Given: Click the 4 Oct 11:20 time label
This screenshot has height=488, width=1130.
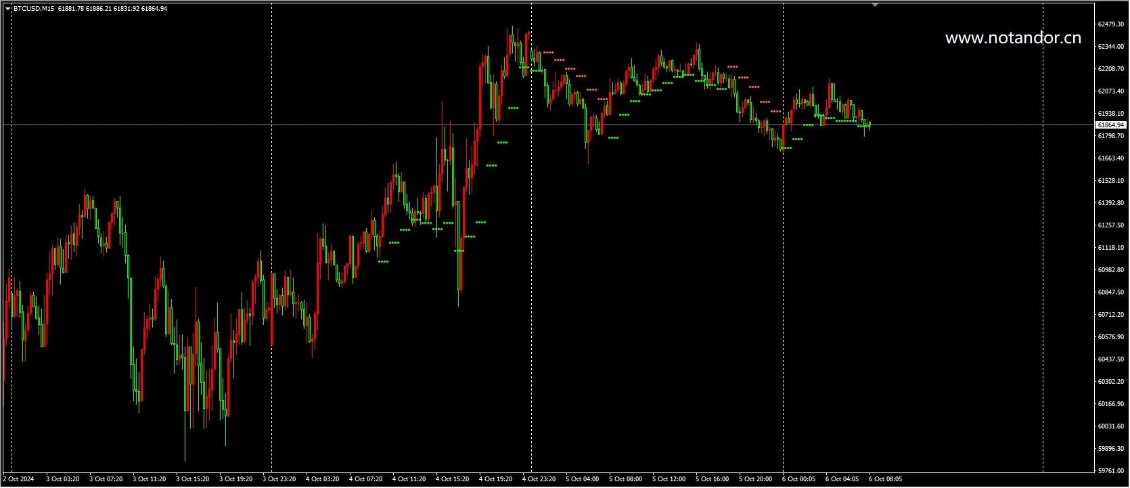Looking at the screenshot, I should tap(409, 479).
